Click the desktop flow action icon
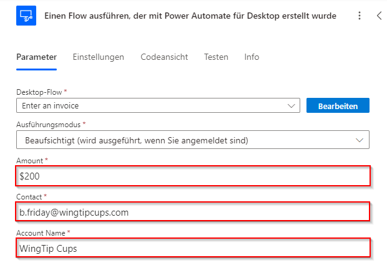The width and height of the screenshot is (387, 278). point(26,16)
